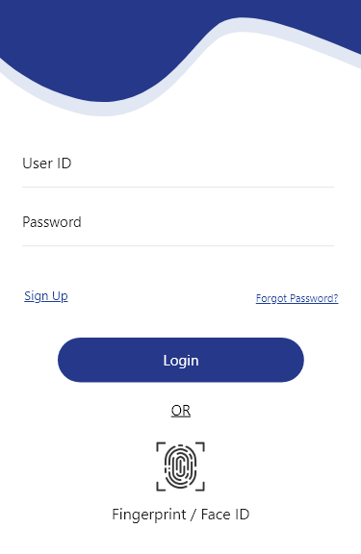This screenshot has width=361, height=554.
Task: Click the underline beneath Password
Action: tap(178, 246)
